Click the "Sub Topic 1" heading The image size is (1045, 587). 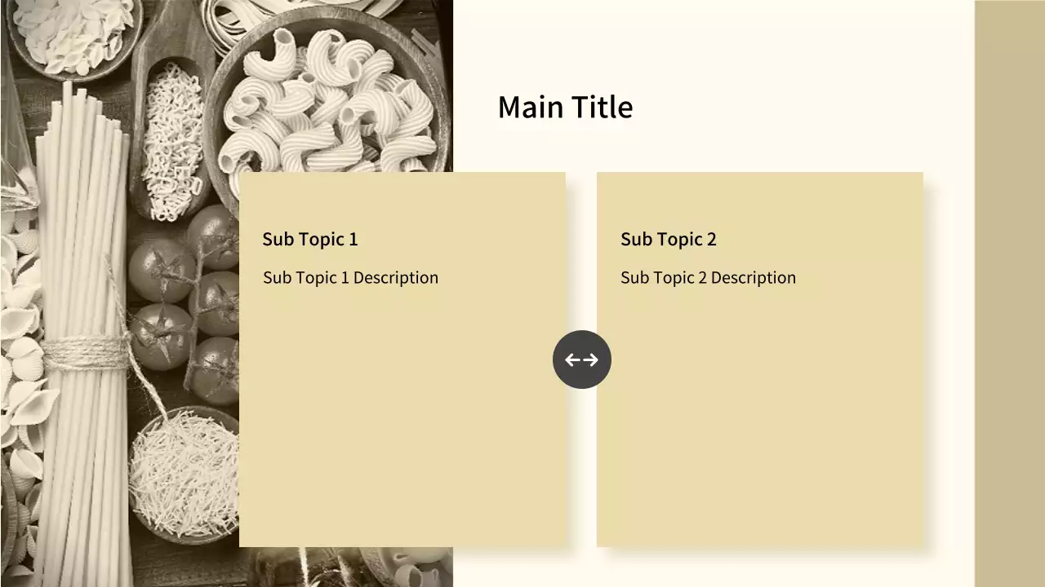[x=310, y=239]
